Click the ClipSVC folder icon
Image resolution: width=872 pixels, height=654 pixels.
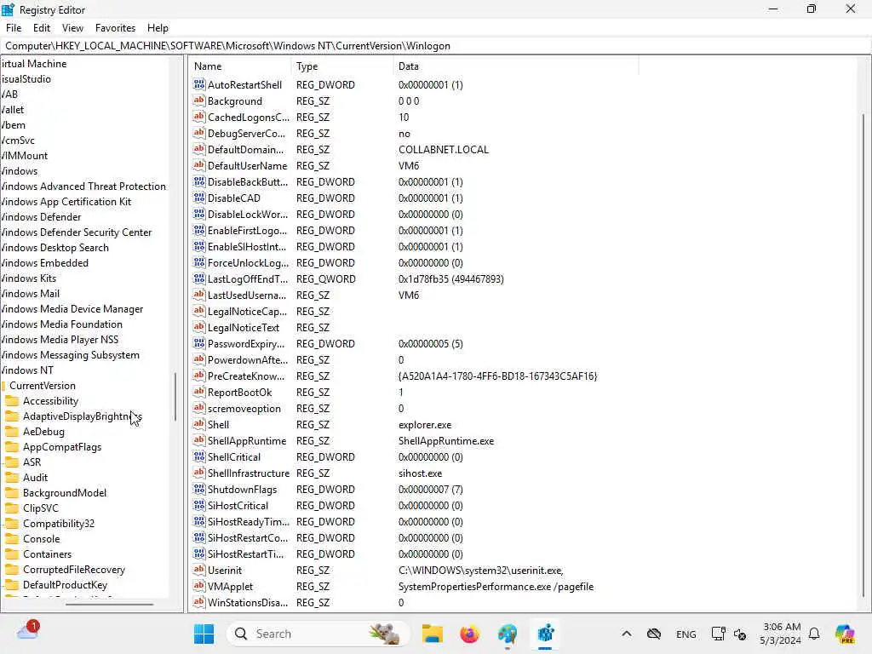(x=12, y=508)
